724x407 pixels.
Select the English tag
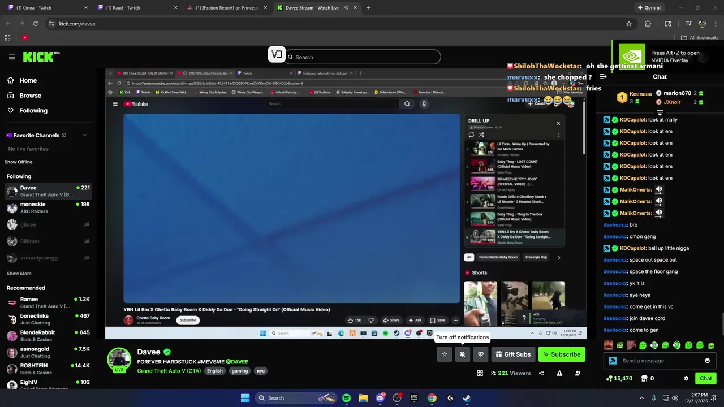215,371
